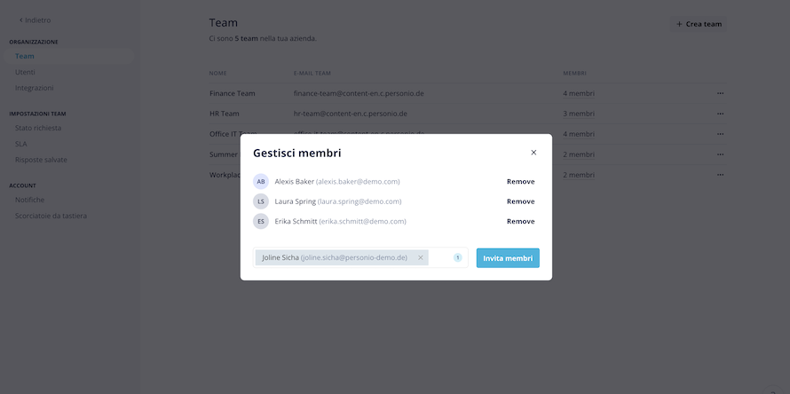Open options menu for Workplace team row

[x=721, y=175]
